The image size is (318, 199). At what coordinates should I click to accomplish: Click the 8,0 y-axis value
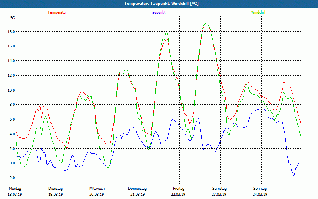click(x=12, y=105)
